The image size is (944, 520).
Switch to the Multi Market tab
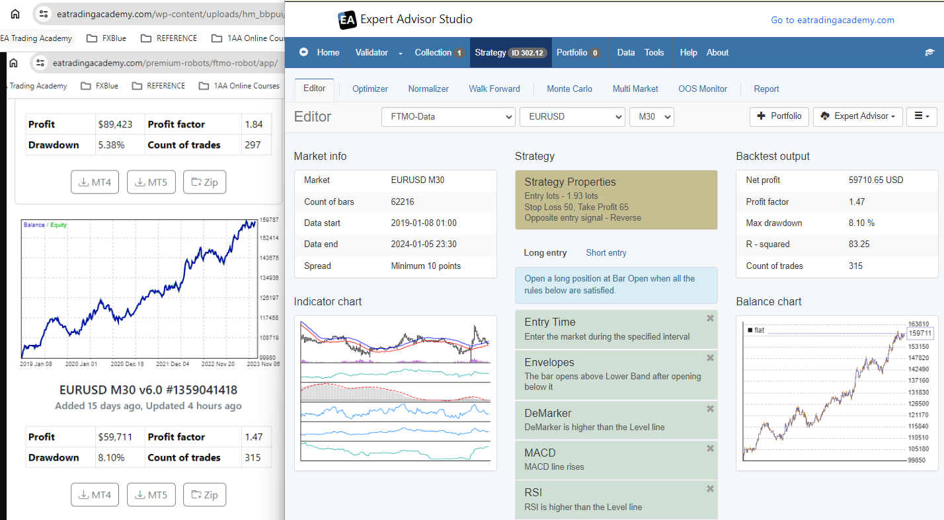[635, 89]
